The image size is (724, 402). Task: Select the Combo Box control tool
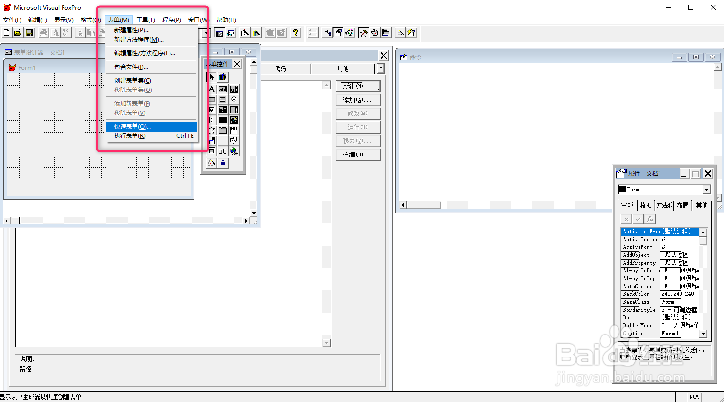point(223,110)
